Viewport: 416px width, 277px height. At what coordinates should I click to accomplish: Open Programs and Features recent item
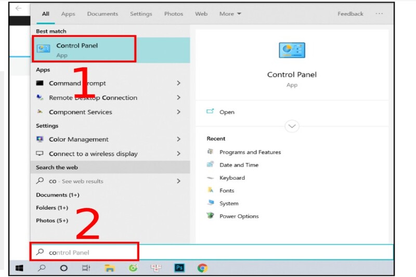point(250,152)
